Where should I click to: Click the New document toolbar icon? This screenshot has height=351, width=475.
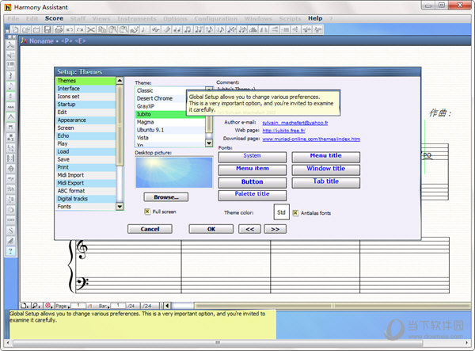point(16,29)
